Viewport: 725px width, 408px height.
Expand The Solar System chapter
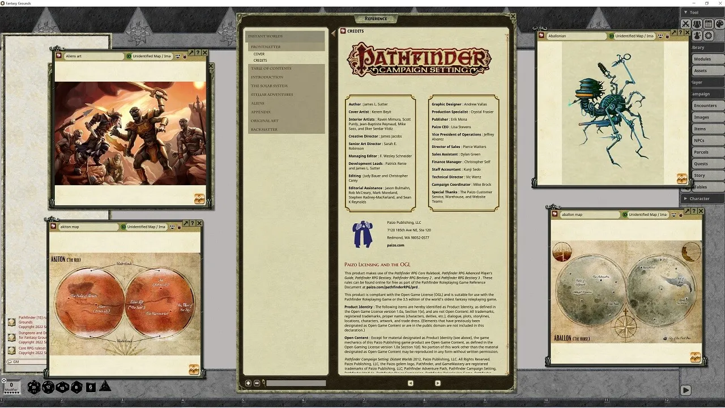click(x=286, y=86)
